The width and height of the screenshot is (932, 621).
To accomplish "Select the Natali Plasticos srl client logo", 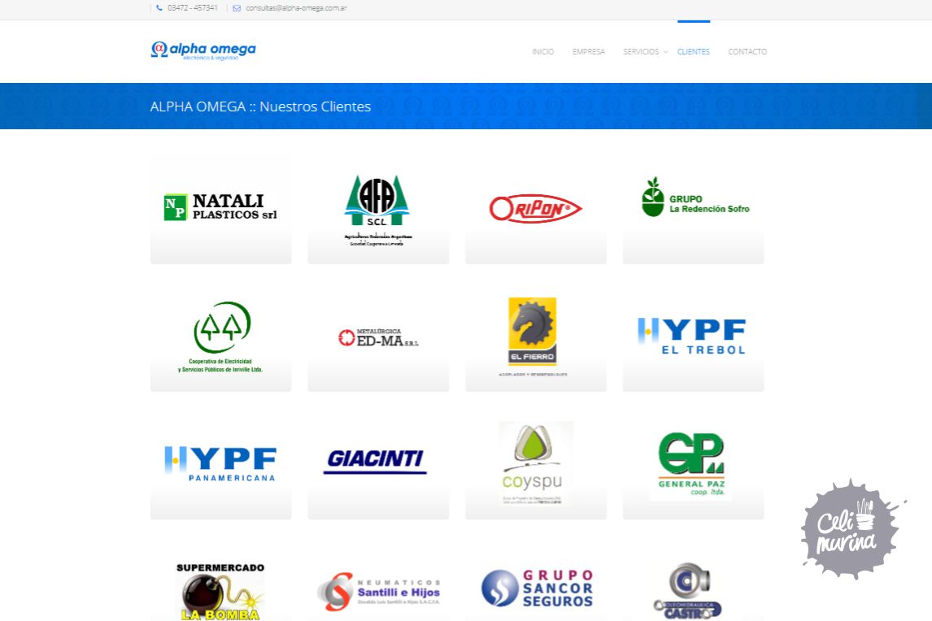I will tap(220, 207).
